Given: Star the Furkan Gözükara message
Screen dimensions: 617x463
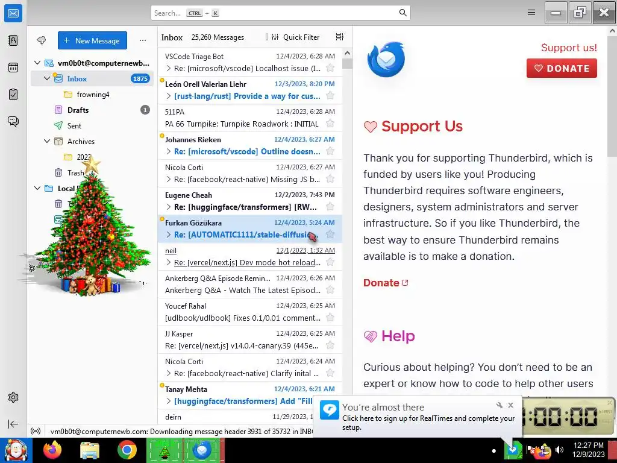Looking at the screenshot, I should pos(331,235).
